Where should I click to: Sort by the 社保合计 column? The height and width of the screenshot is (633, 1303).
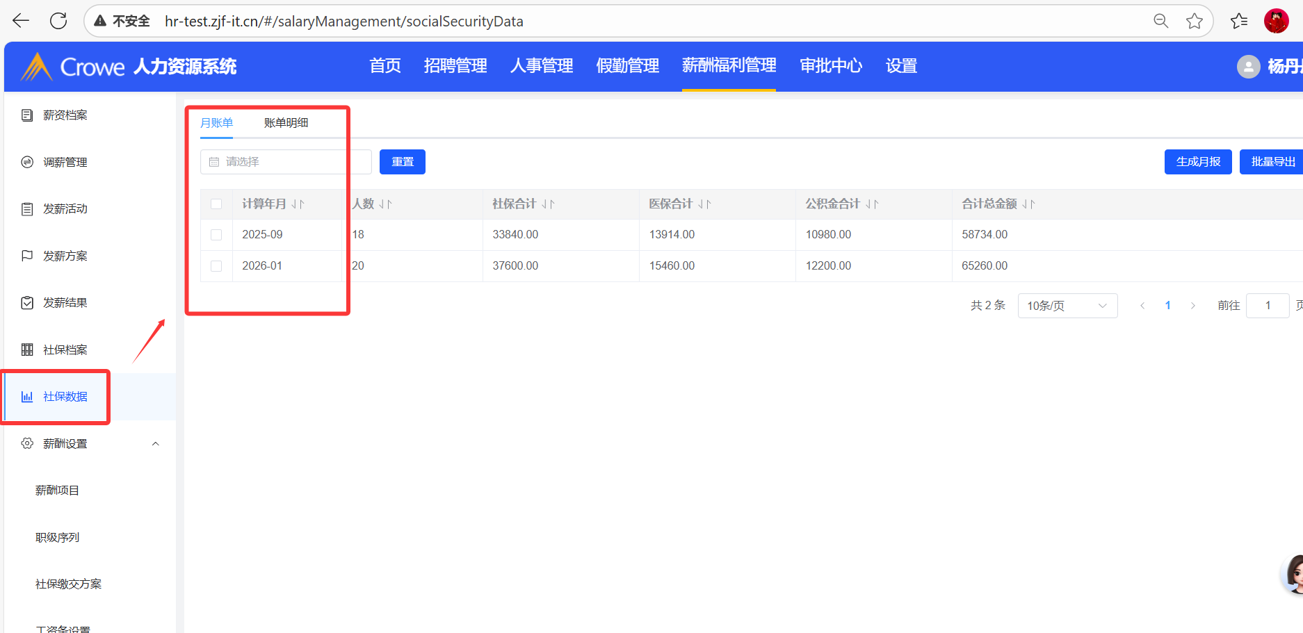point(548,204)
